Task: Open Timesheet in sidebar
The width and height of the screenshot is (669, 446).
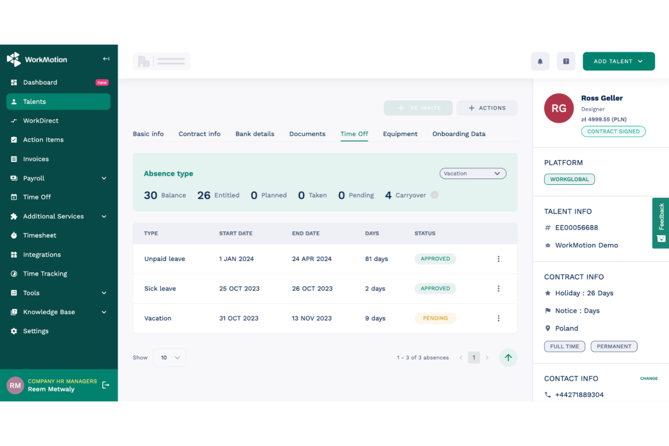Action: pyautogui.click(x=58, y=235)
